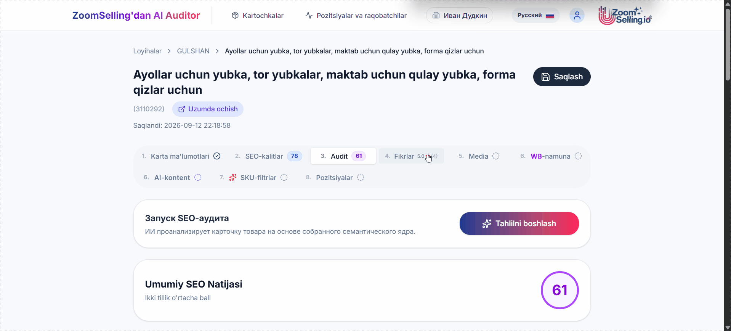Click the Kartochkalar cube icon
Image resolution: width=731 pixels, height=331 pixels.
pos(235,15)
